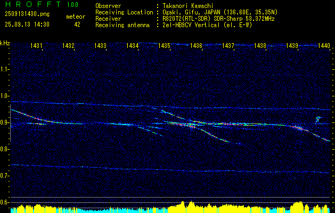
Task: Select the 0.6 kHz frequency label
Action: pos(4,202)
